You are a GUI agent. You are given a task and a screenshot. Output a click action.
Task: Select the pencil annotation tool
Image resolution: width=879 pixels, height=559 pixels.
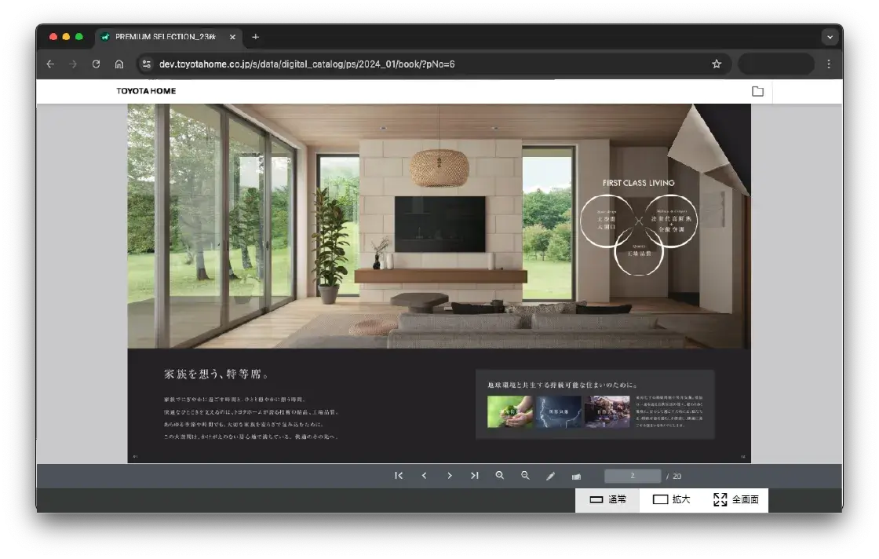(x=551, y=476)
